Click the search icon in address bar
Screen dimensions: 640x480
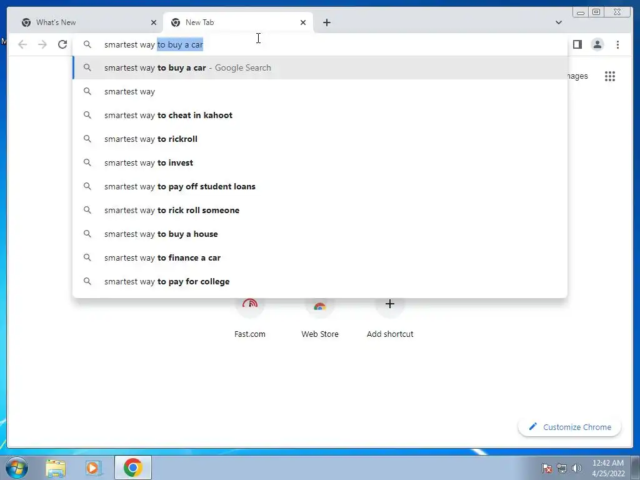[x=87, y=44]
